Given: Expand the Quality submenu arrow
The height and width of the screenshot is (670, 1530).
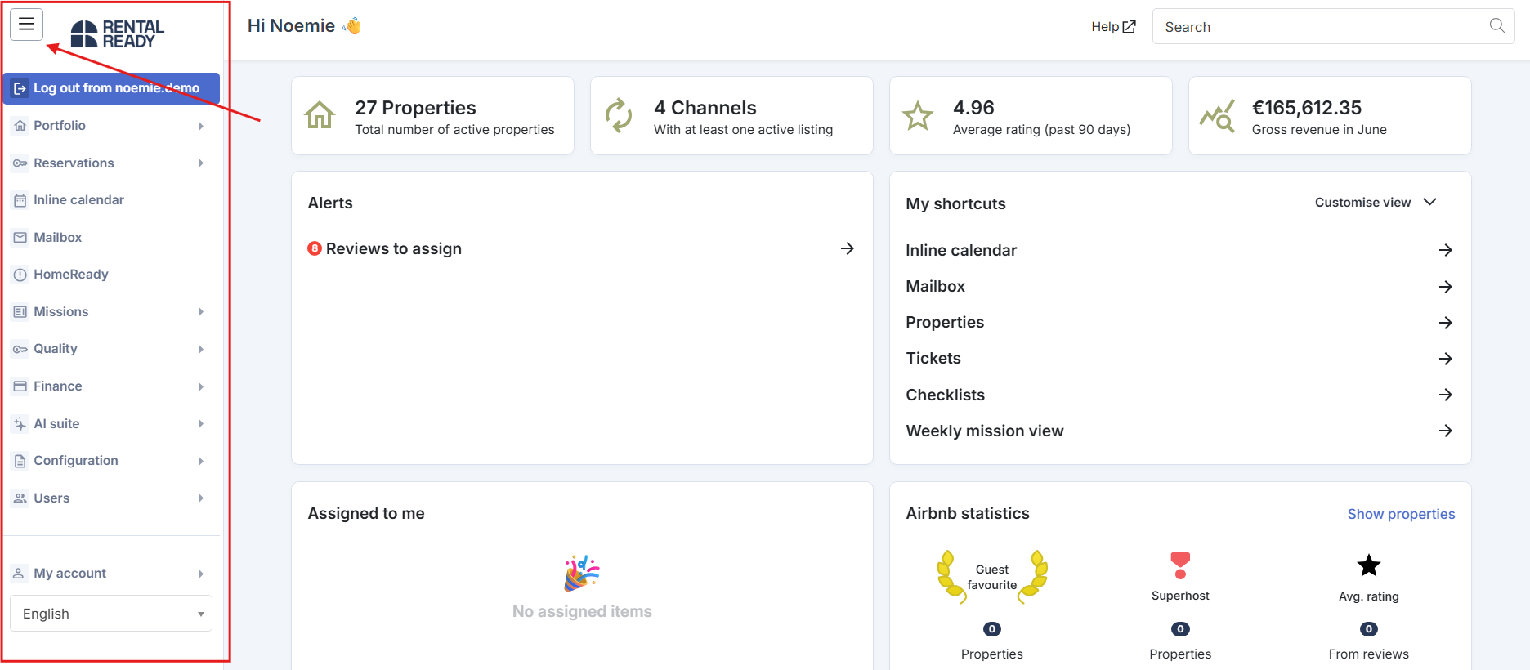Looking at the screenshot, I should [x=201, y=349].
